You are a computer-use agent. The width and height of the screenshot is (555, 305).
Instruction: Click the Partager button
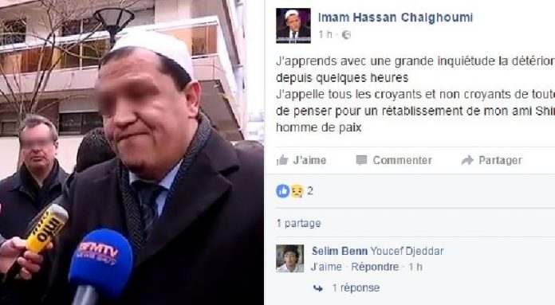(492, 160)
